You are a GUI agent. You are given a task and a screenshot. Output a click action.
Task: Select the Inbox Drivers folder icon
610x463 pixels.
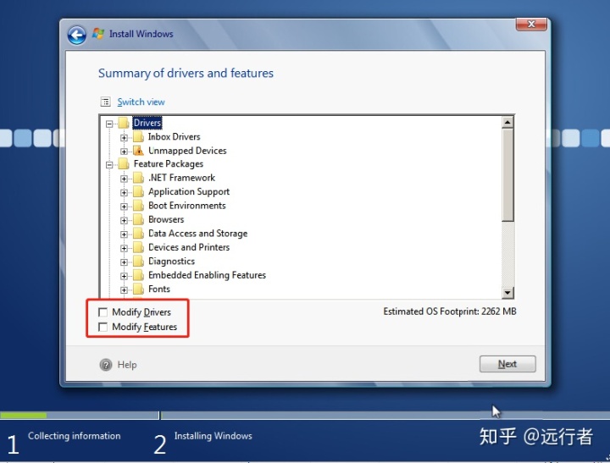coord(138,137)
